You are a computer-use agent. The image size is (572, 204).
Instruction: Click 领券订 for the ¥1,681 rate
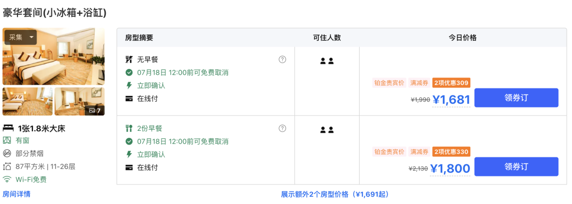point(516,98)
